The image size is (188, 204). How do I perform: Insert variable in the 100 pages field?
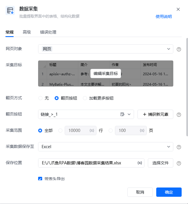point(142,131)
